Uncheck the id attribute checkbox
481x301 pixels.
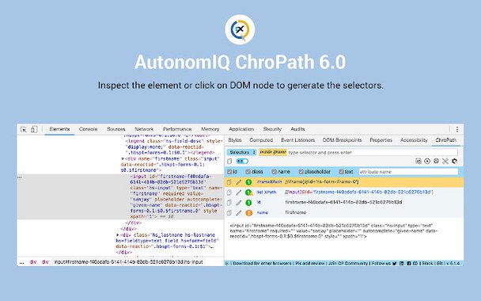coord(229,172)
